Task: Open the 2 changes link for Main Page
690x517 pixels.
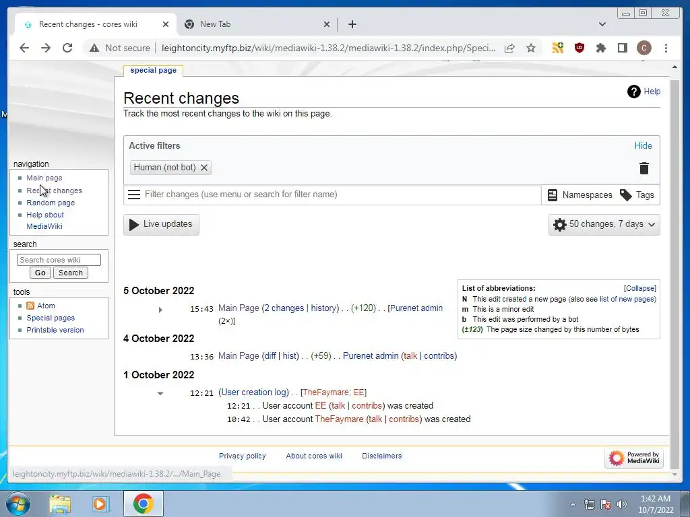Action: tap(284, 308)
